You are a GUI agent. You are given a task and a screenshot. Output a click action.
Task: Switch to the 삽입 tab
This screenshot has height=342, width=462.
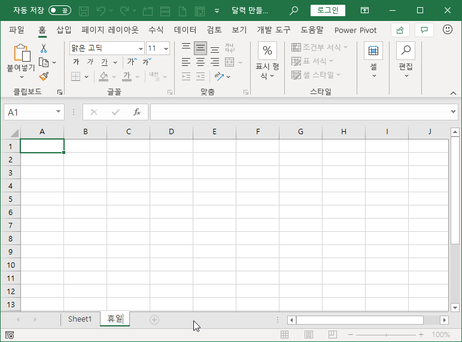pyautogui.click(x=64, y=30)
